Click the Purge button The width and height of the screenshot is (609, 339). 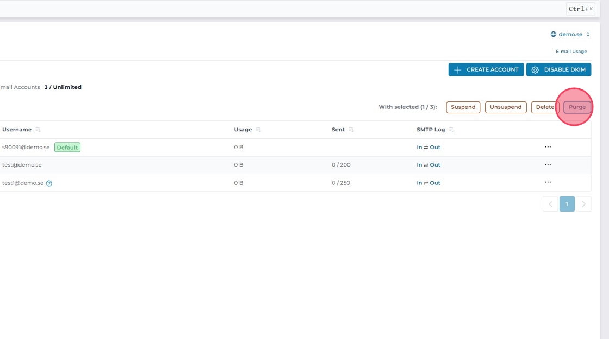click(x=577, y=107)
